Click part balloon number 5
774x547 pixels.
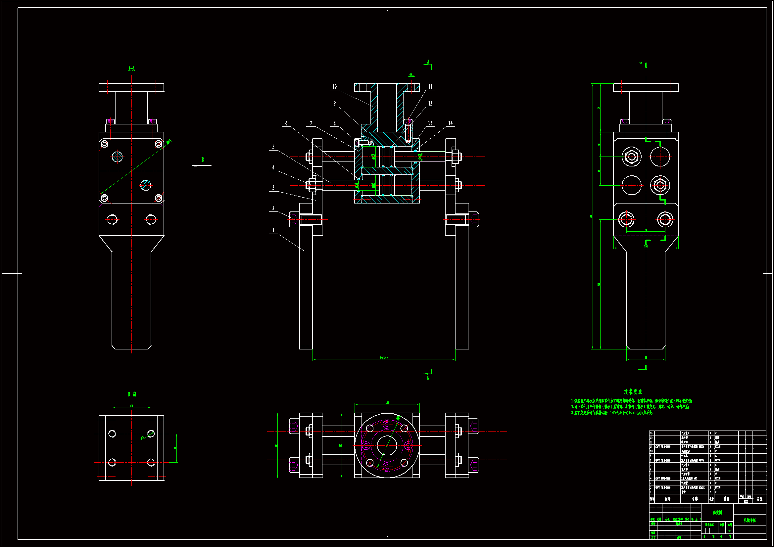pyautogui.click(x=273, y=147)
